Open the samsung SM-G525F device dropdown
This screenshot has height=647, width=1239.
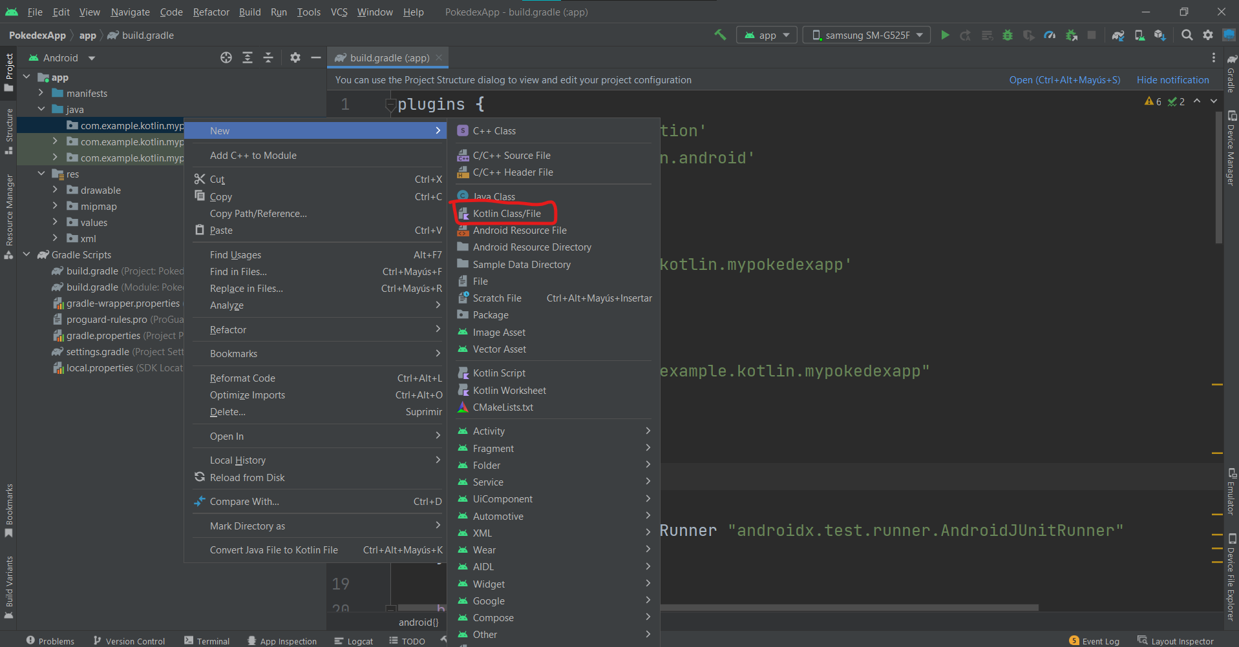(x=866, y=35)
